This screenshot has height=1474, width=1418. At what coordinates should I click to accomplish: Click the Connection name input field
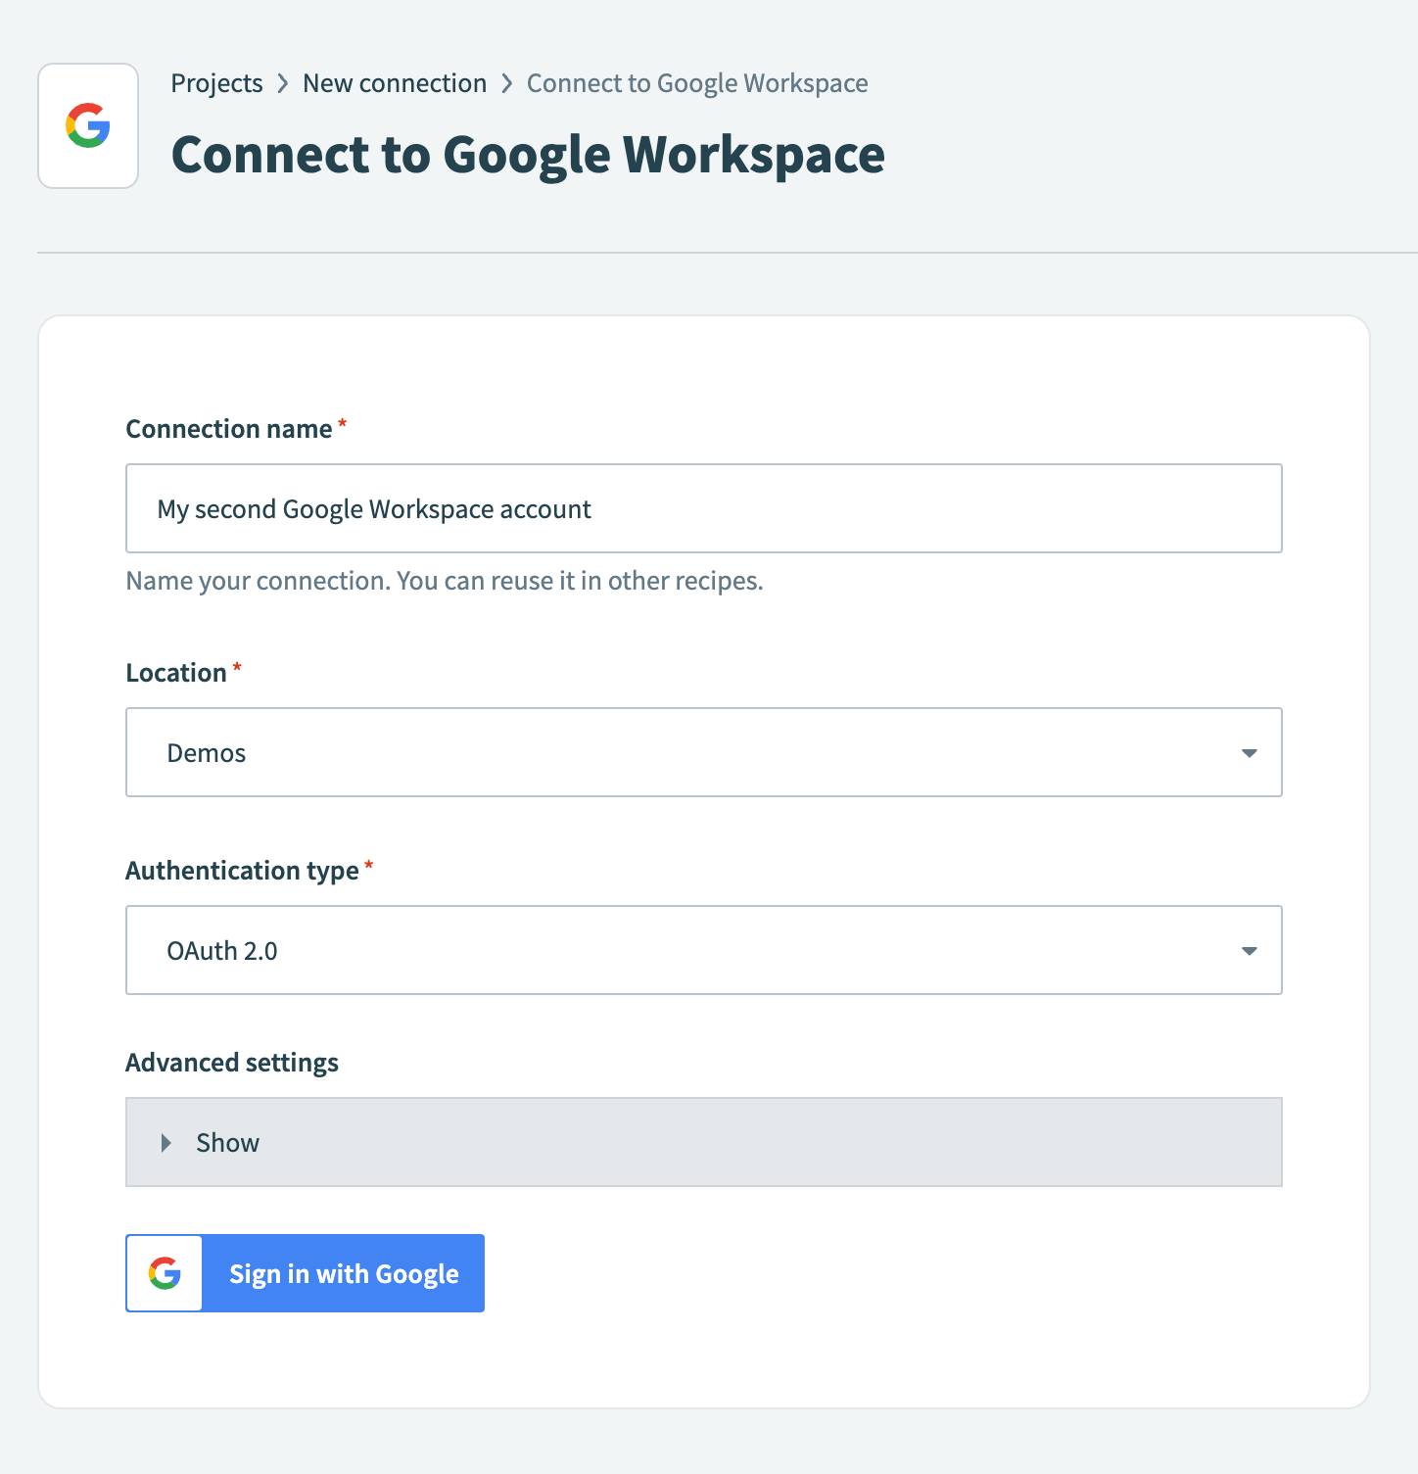pyautogui.click(x=703, y=508)
